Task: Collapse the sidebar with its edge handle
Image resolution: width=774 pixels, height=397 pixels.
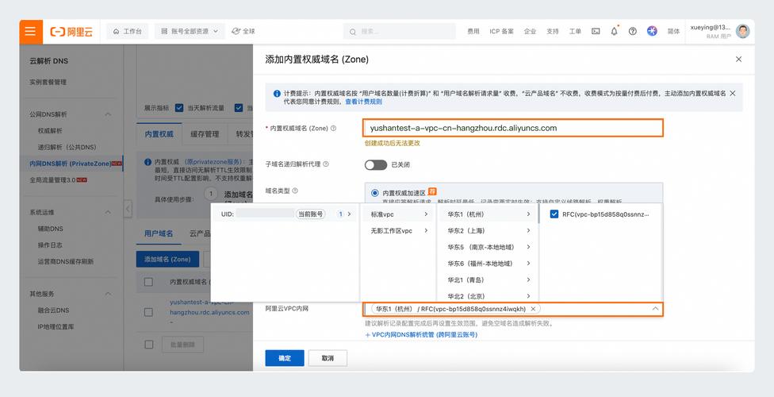Action: 128,208
